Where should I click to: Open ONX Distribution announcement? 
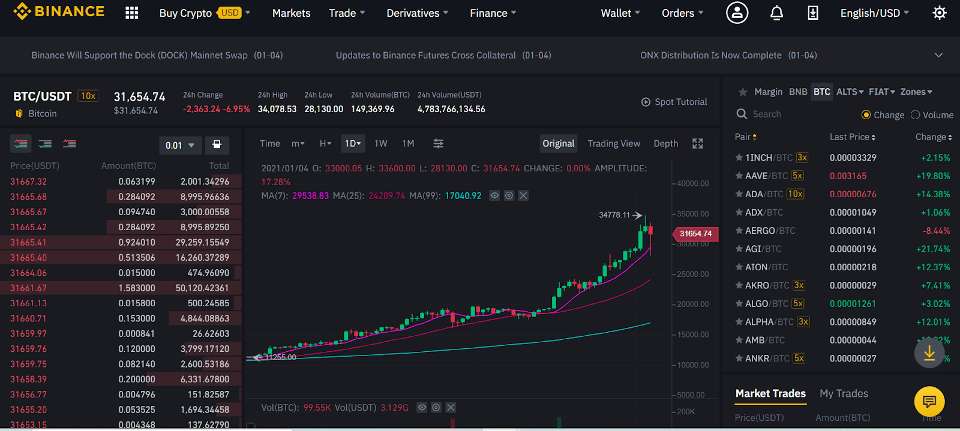[x=728, y=55]
